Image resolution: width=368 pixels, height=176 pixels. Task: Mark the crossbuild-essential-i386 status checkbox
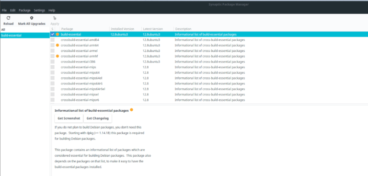click(53, 61)
